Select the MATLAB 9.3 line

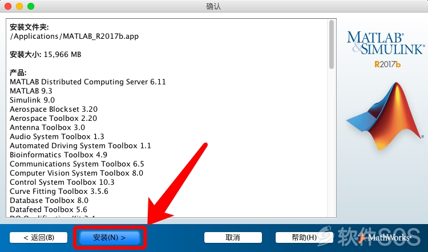[x=31, y=91]
